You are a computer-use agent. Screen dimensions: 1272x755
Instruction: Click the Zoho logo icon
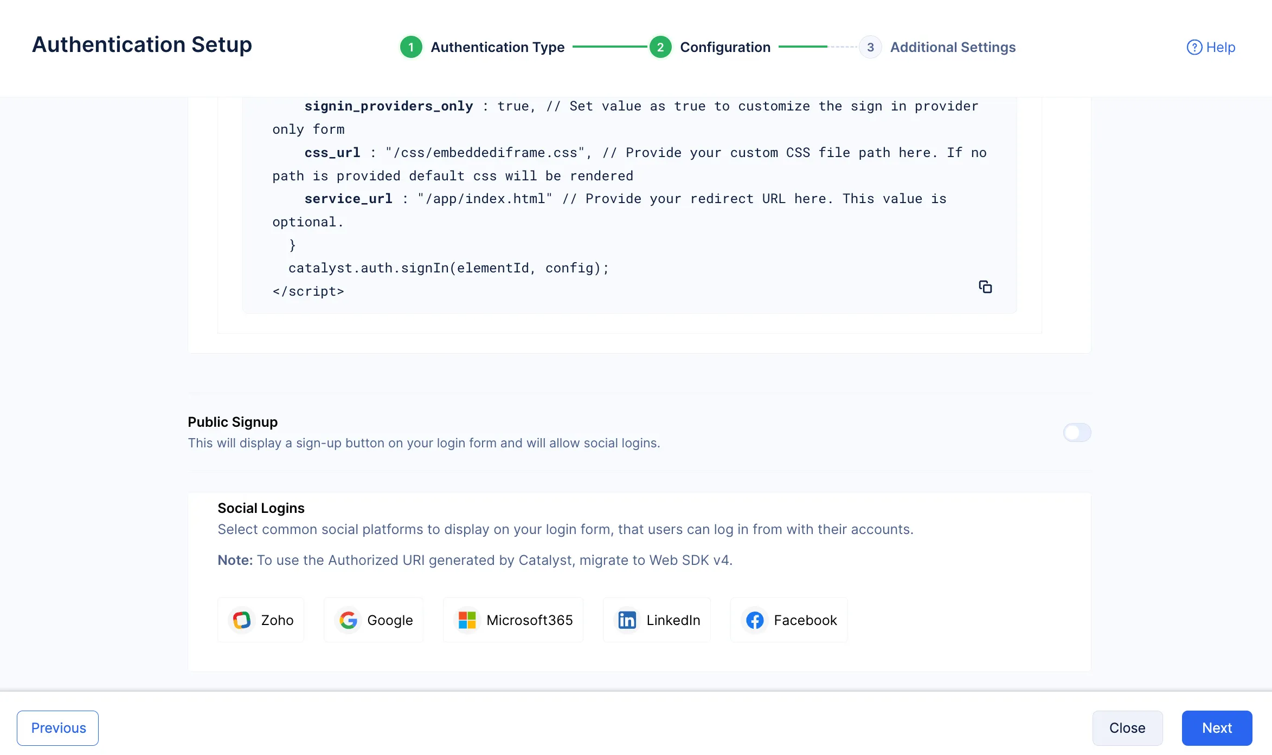tap(242, 620)
